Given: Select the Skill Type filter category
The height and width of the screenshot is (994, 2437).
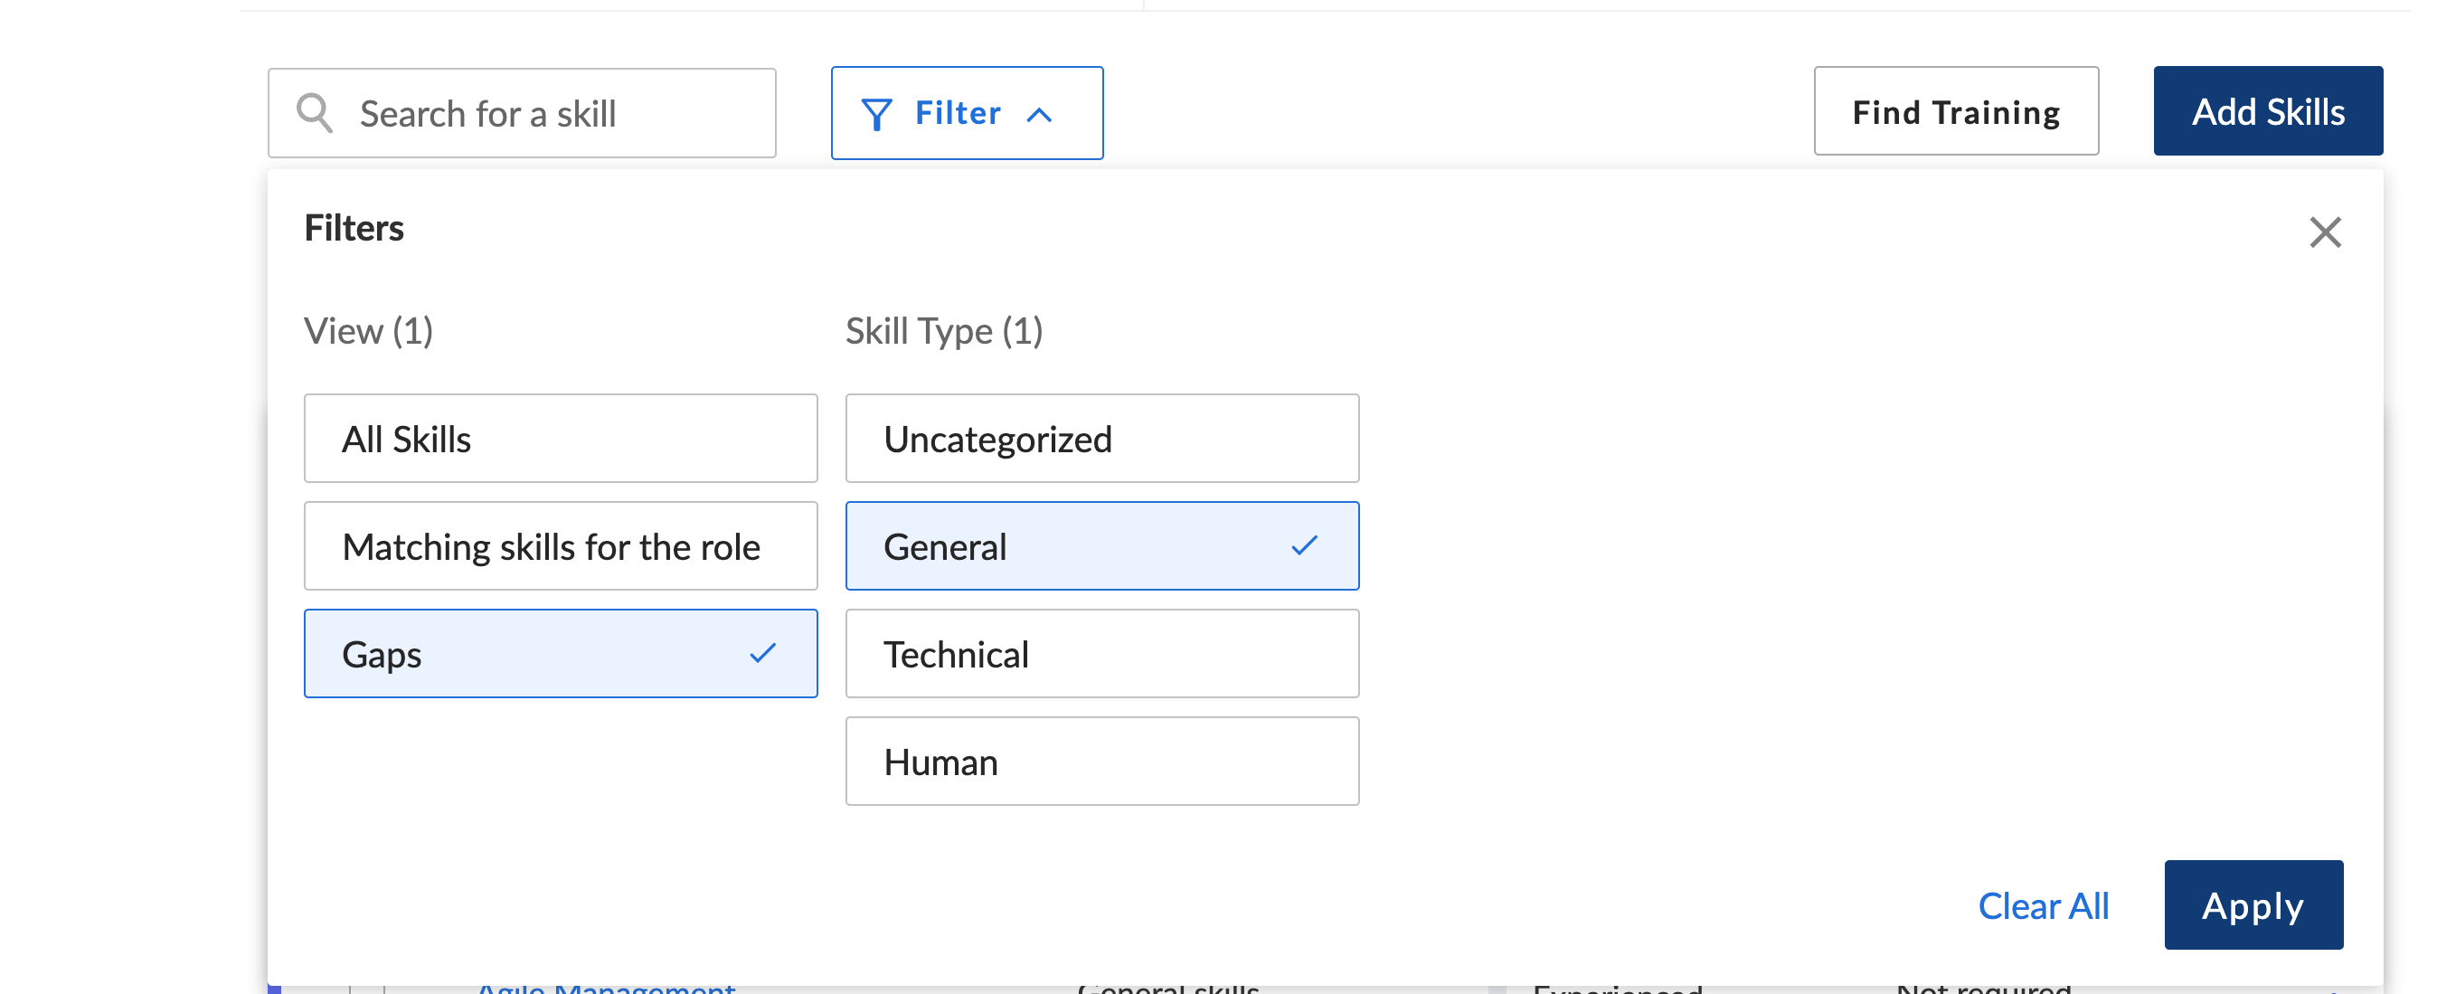Looking at the screenshot, I should point(945,330).
